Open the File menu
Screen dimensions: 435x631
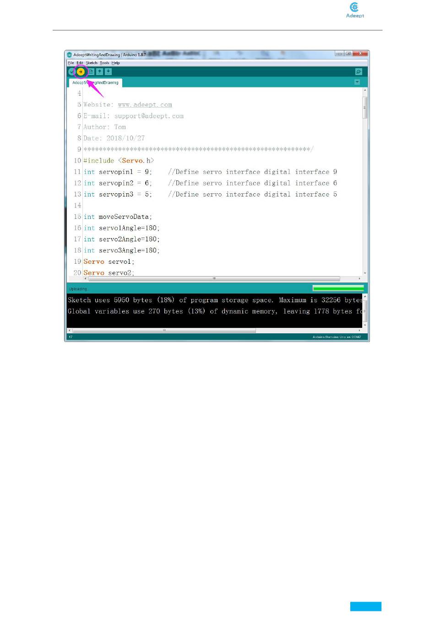(71, 63)
